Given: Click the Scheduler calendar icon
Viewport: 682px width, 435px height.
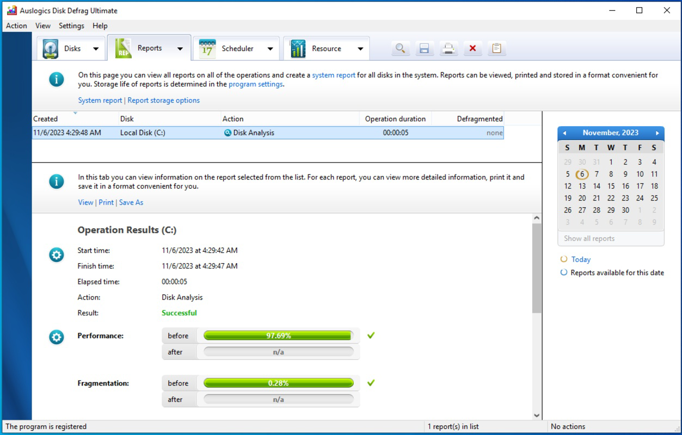Looking at the screenshot, I should click(207, 48).
